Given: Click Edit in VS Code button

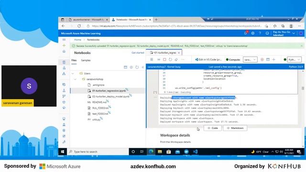Looking at the screenshot, I should 208,59.
